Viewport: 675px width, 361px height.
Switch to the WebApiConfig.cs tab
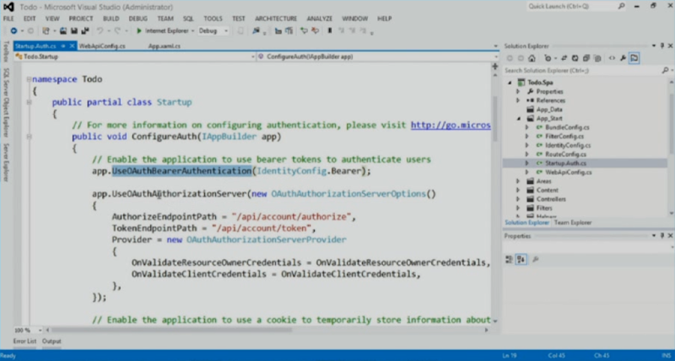(102, 46)
